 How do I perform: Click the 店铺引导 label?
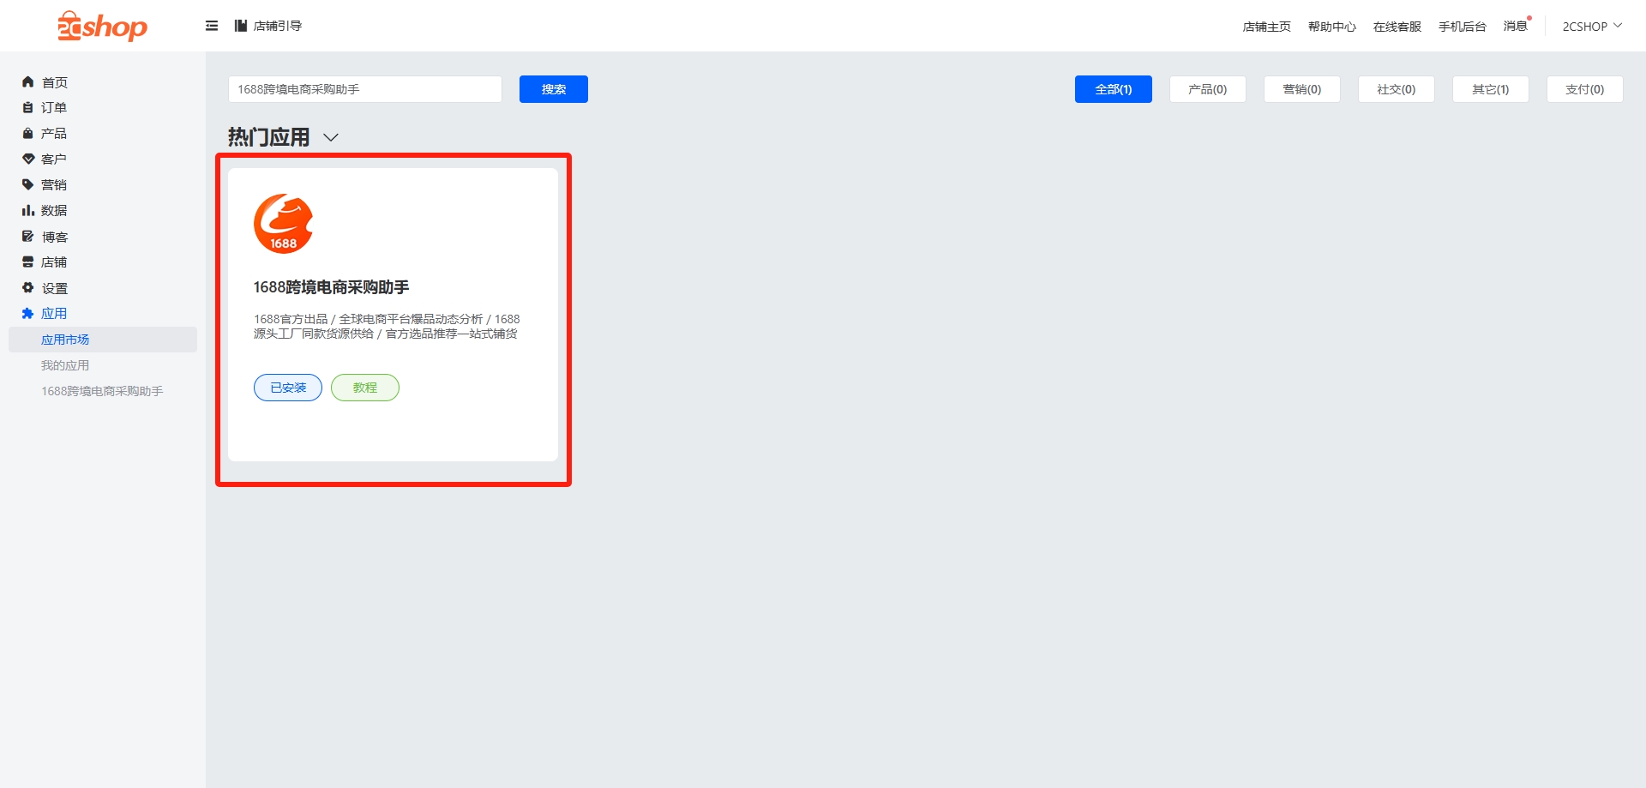pyautogui.click(x=278, y=26)
